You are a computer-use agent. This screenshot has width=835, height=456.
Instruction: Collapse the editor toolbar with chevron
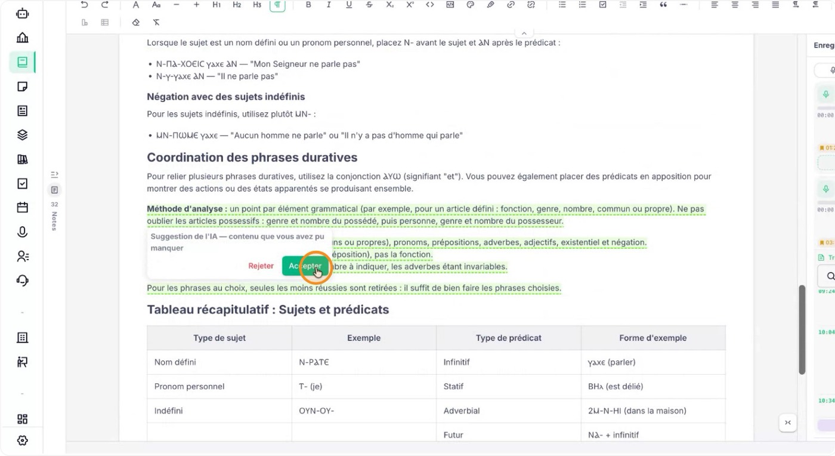[x=524, y=33]
